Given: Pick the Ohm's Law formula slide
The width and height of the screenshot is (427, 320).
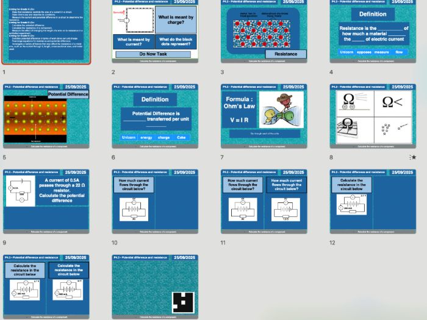Looking at the screenshot, I should click(264, 116).
